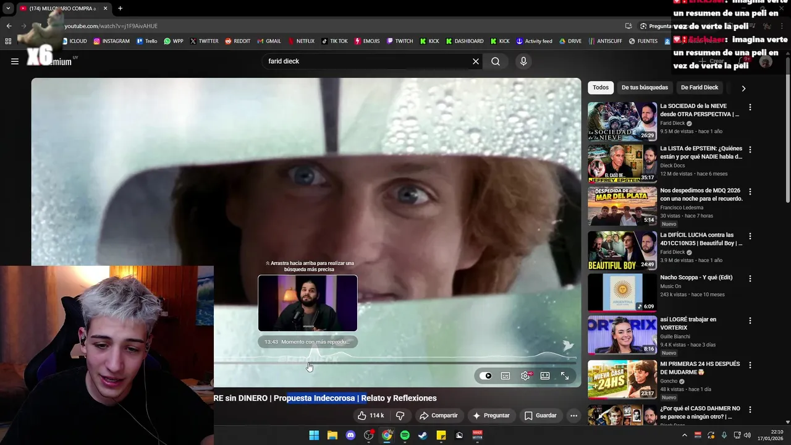
Task: Open options for 'Nacho Scoppa - Y qué'
Action: click(750, 279)
